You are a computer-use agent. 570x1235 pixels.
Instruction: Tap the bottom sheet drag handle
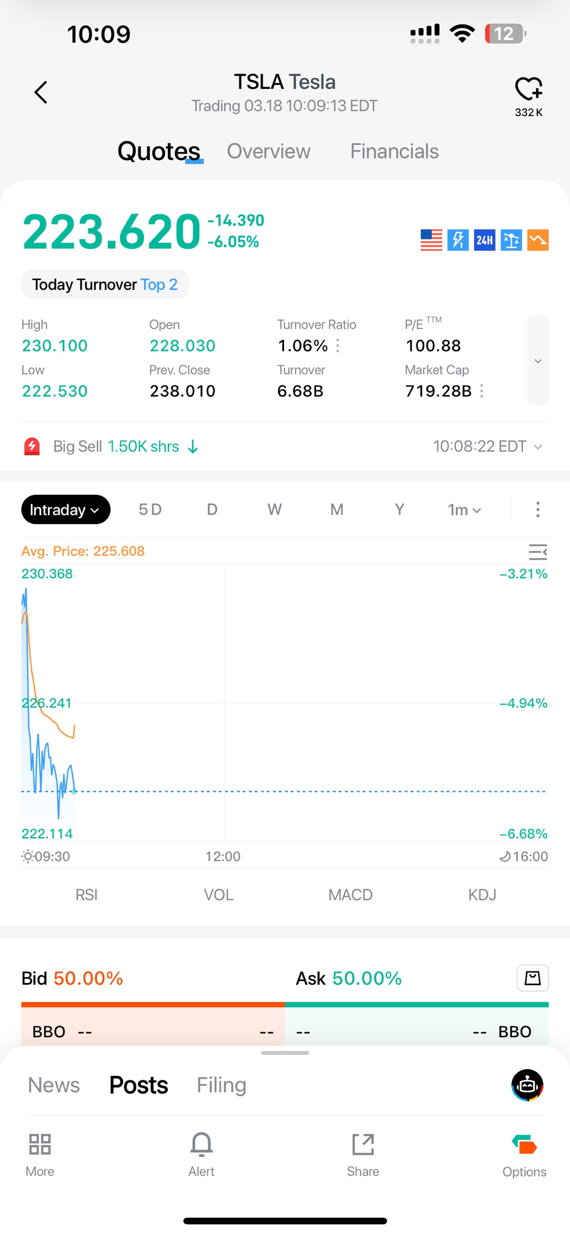point(285,1053)
